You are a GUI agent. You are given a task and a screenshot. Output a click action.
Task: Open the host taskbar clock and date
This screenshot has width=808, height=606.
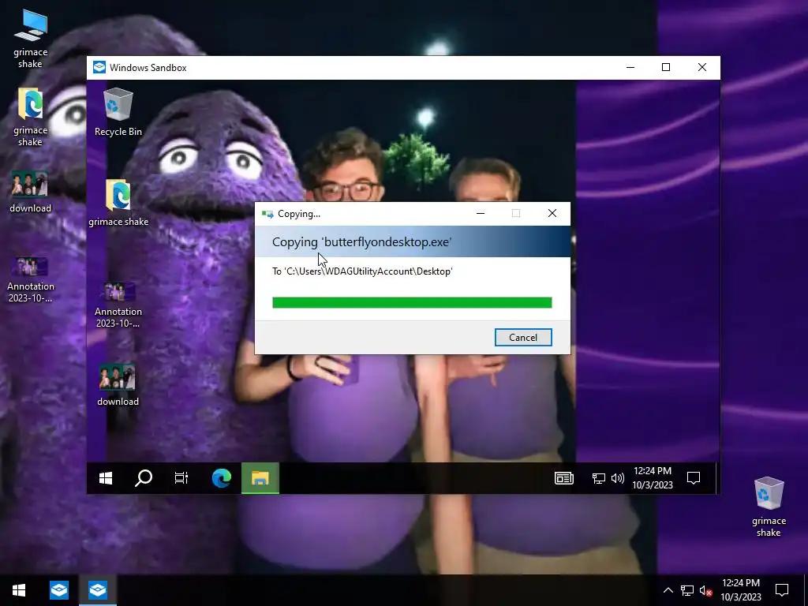(x=740, y=590)
